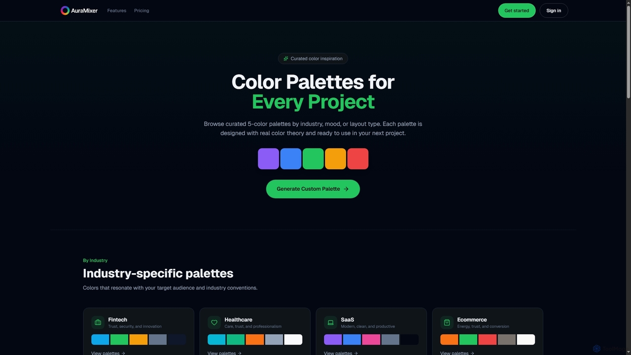Click the Every Project green headline
This screenshot has width=631, height=355.
tap(313, 102)
